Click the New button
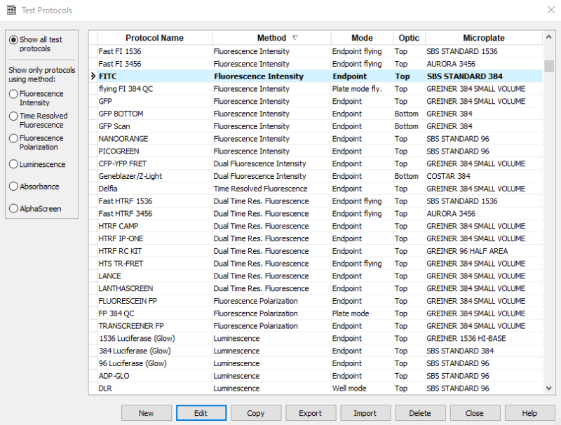 [147, 413]
